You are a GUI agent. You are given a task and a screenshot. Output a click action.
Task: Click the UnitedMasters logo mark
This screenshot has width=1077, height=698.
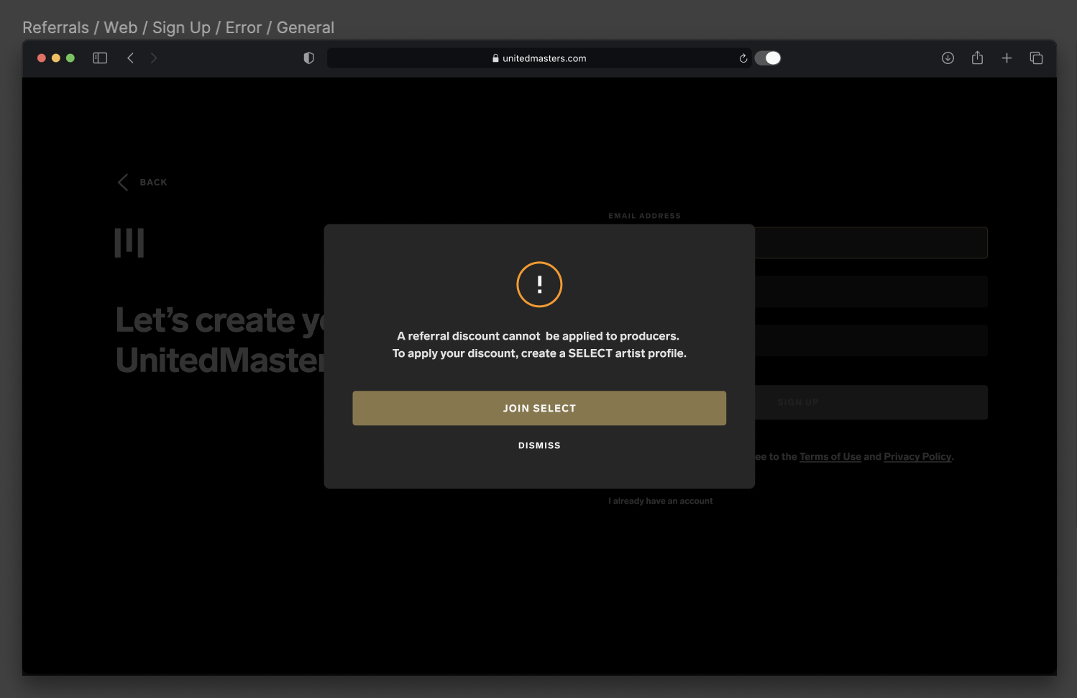(x=129, y=243)
